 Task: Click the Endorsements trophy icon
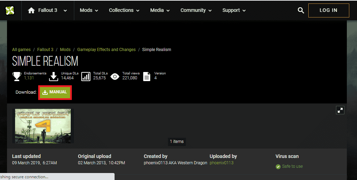(17, 76)
